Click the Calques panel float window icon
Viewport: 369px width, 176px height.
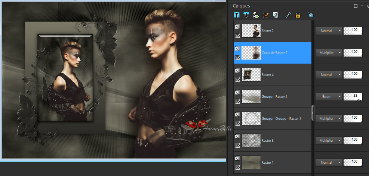[x=356, y=6]
